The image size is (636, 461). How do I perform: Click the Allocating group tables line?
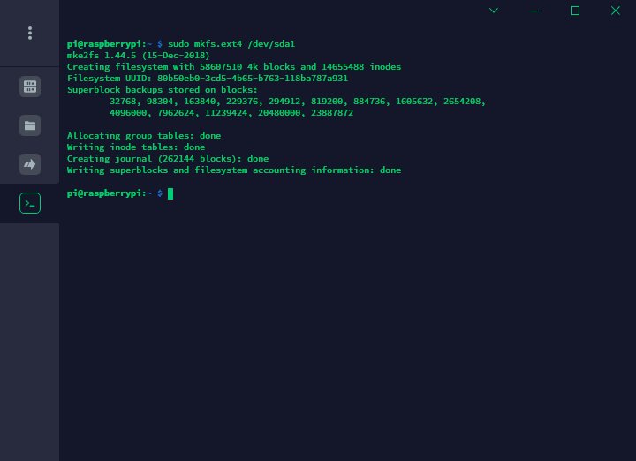click(x=144, y=135)
